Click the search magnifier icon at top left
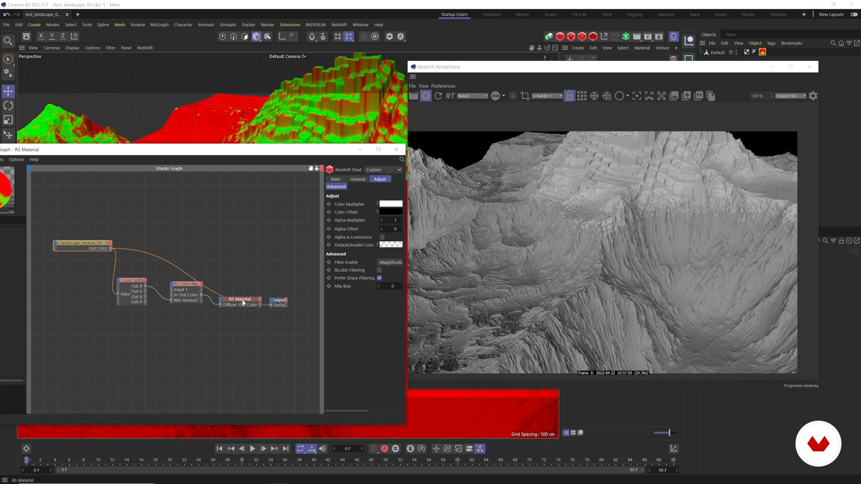This screenshot has height=484, width=861. point(8,41)
